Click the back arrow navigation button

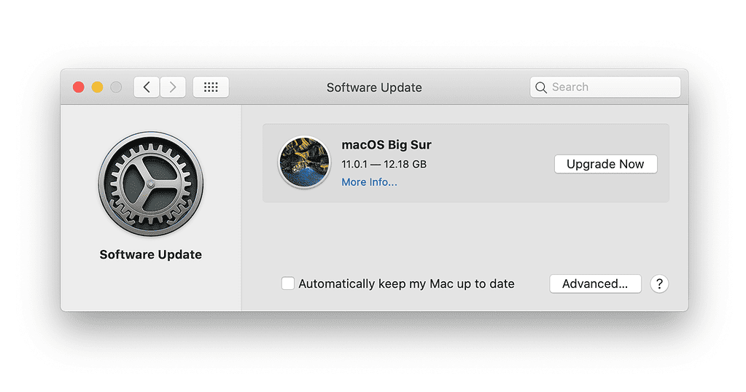147,87
